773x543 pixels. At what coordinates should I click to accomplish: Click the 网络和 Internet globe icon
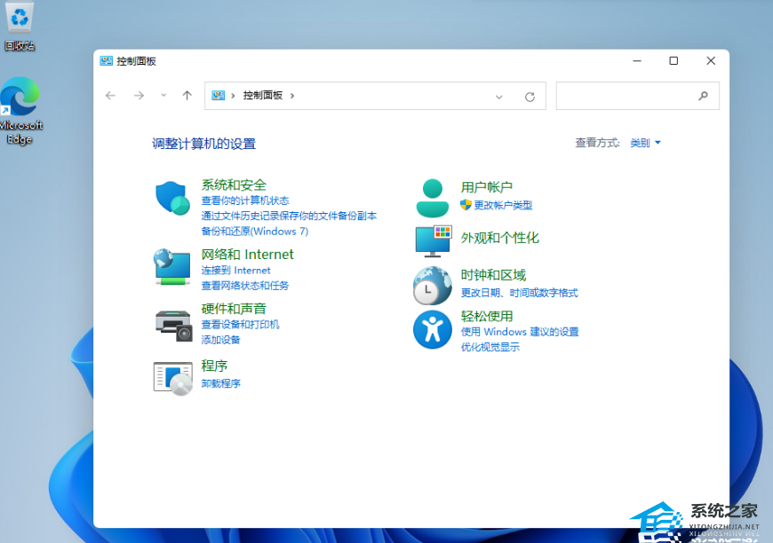(x=172, y=266)
